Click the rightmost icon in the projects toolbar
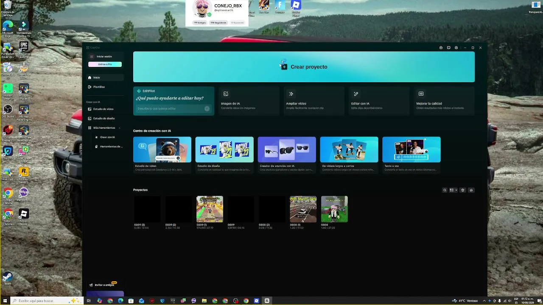543x305 pixels. click(471, 190)
